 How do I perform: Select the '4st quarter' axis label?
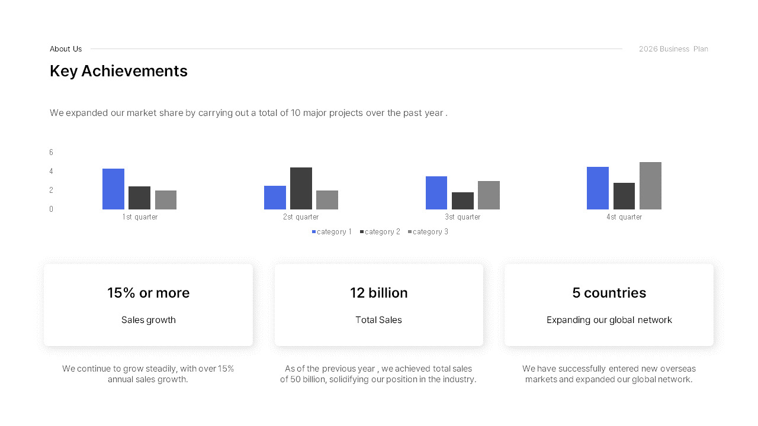(x=624, y=217)
